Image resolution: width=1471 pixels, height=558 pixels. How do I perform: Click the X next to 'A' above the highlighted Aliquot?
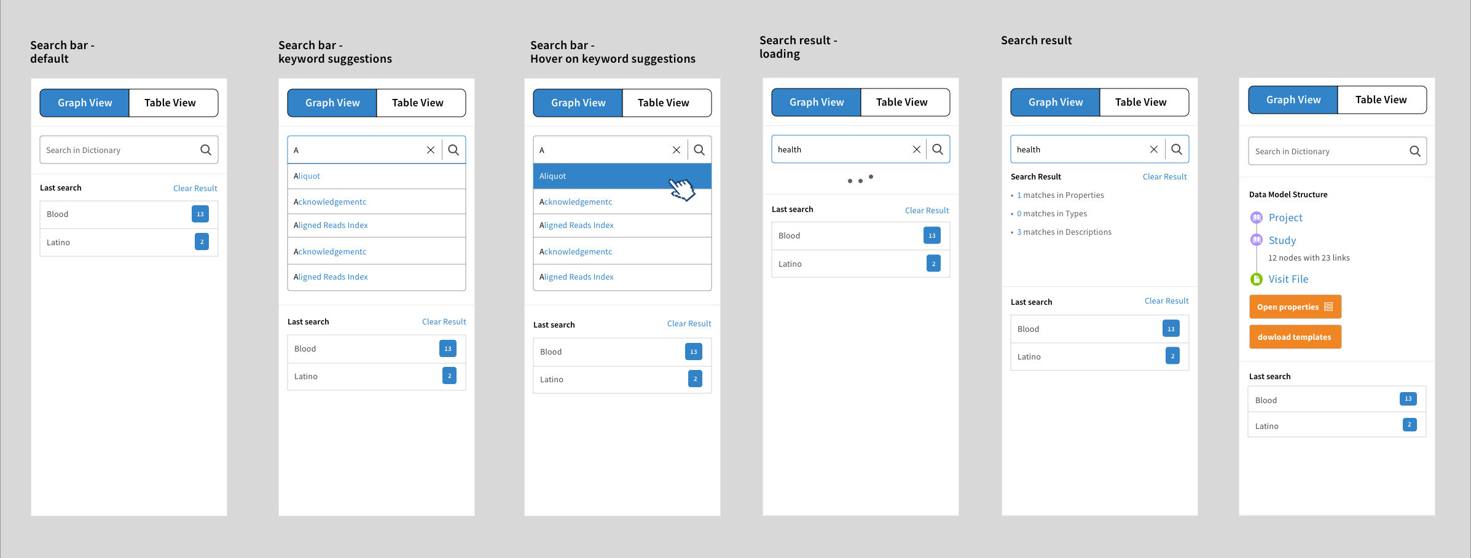click(676, 150)
